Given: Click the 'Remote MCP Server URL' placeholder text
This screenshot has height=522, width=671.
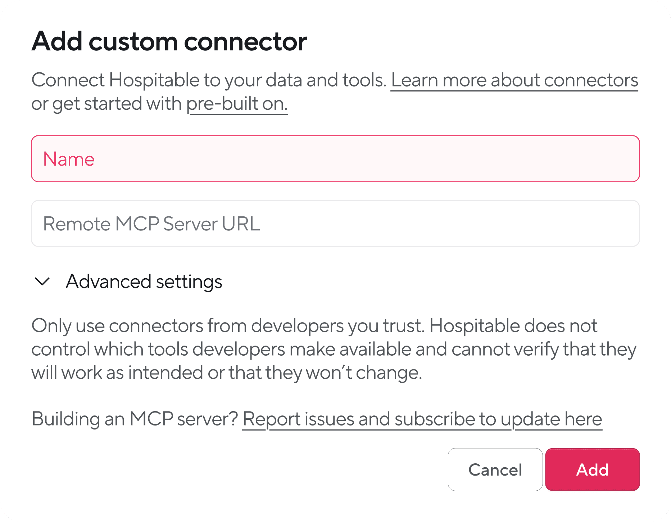Looking at the screenshot, I should (151, 224).
